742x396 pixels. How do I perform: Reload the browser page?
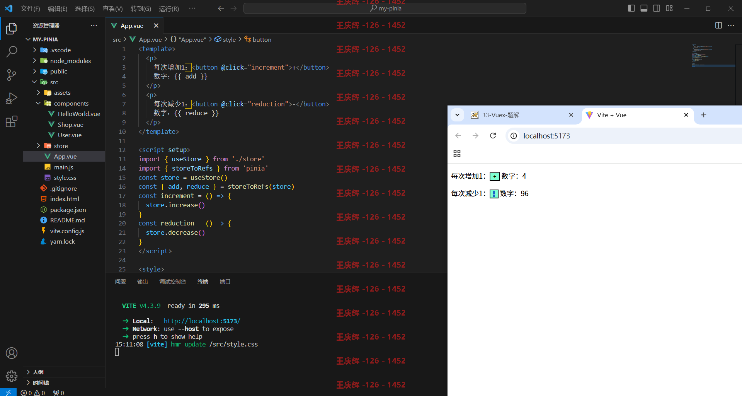[493, 136]
